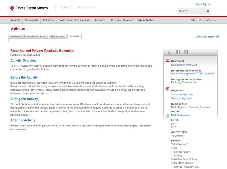Click the After the Activity heading
227x169 pixels.
(x=23, y=120)
